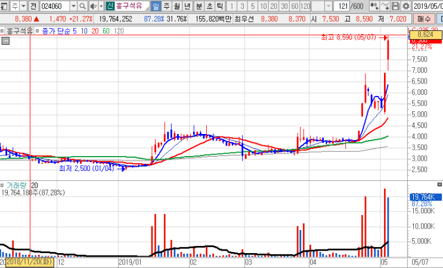
Task: Click the 주 selector box
Action: 15,5
